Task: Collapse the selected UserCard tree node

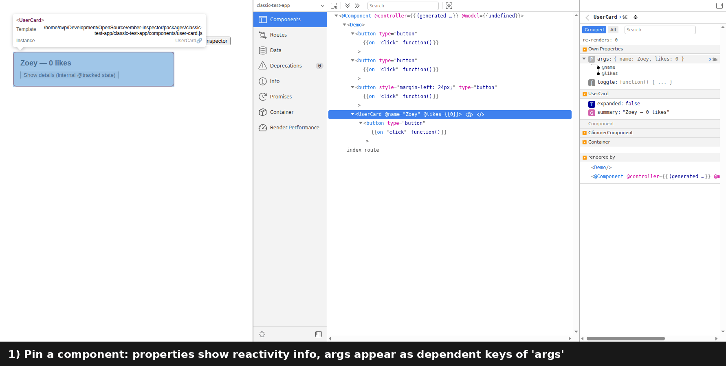Action: 352,114
